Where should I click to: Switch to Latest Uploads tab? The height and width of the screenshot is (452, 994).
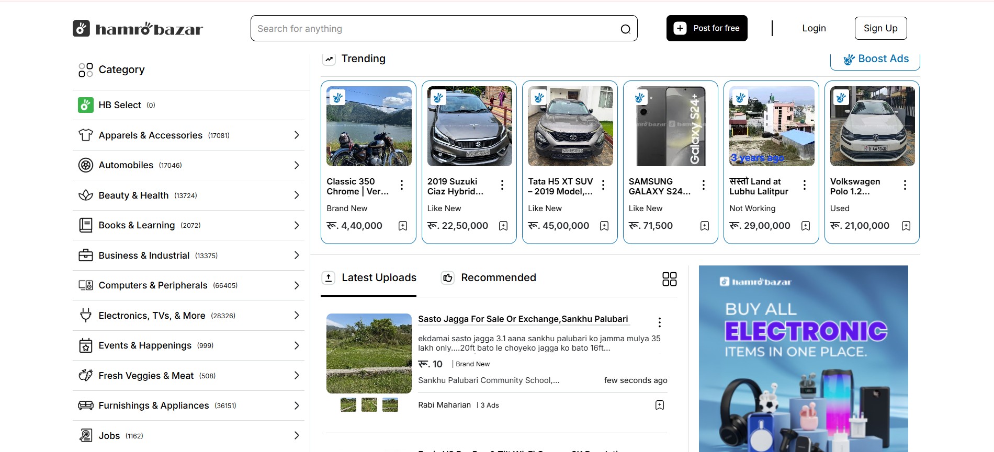[x=369, y=278]
